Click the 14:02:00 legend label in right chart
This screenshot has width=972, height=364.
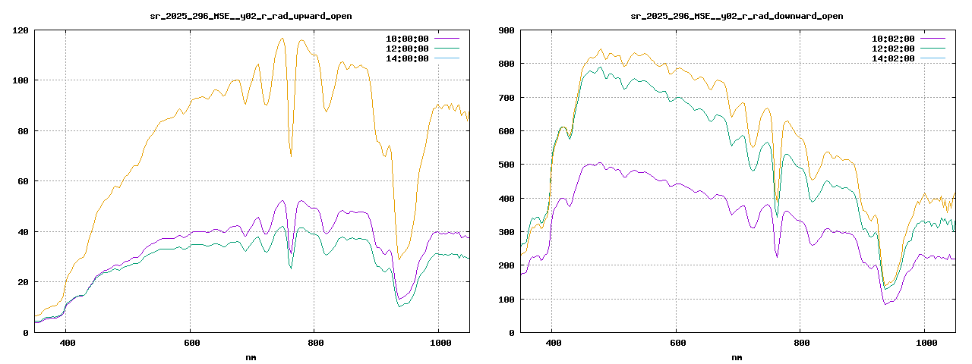[x=892, y=58]
